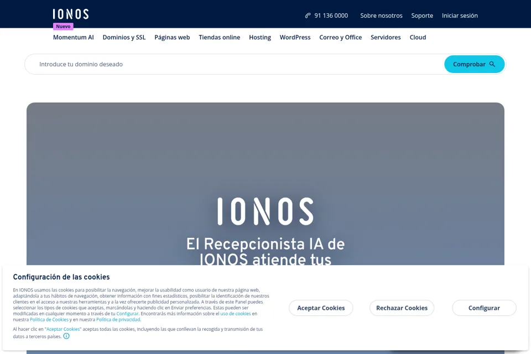Click the info icon in cookie notice
The height and width of the screenshot is (354, 531).
point(66,336)
